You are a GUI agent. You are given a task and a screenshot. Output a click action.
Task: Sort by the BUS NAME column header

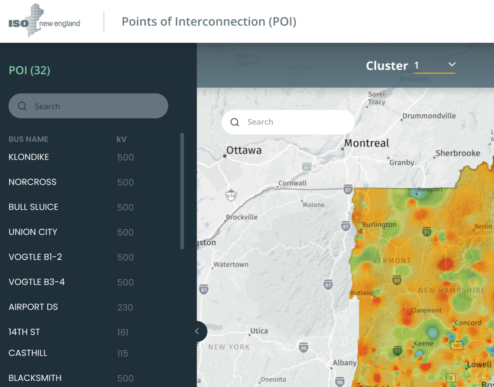pyautogui.click(x=28, y=139)
